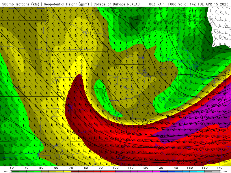Click the 'College of DuPage NEXLAB' header text
Viewport: 231px width, 173px height.
[x=116, y=4]
